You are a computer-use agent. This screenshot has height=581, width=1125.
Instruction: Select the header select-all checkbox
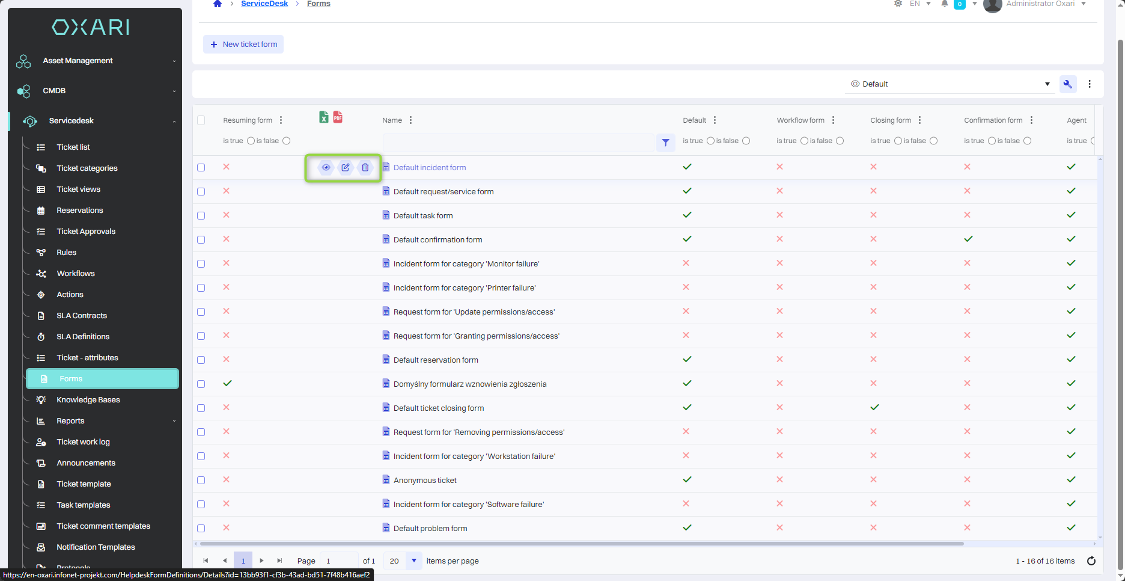[201, 120]
